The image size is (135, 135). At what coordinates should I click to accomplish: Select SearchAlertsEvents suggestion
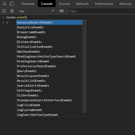tap(49, 86)
